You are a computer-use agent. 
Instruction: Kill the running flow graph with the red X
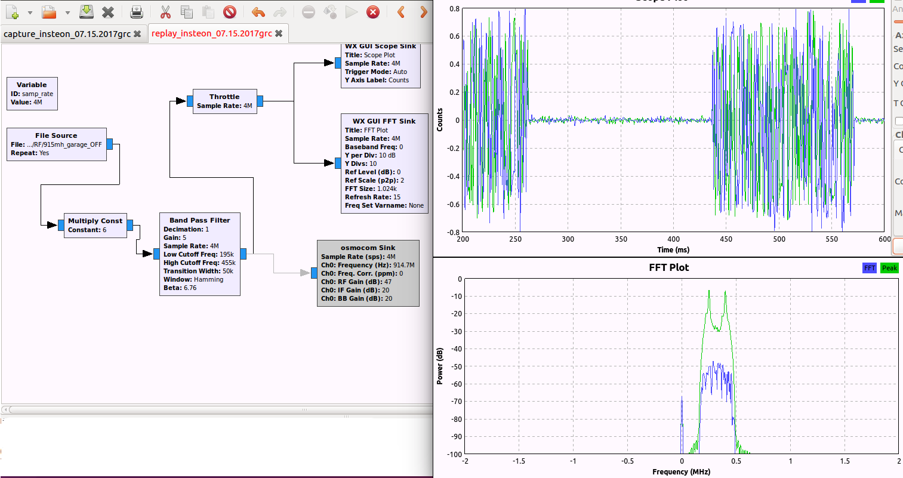[x=372, y=12]
